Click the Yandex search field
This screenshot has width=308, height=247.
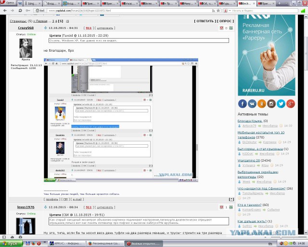tap(264, 11)
